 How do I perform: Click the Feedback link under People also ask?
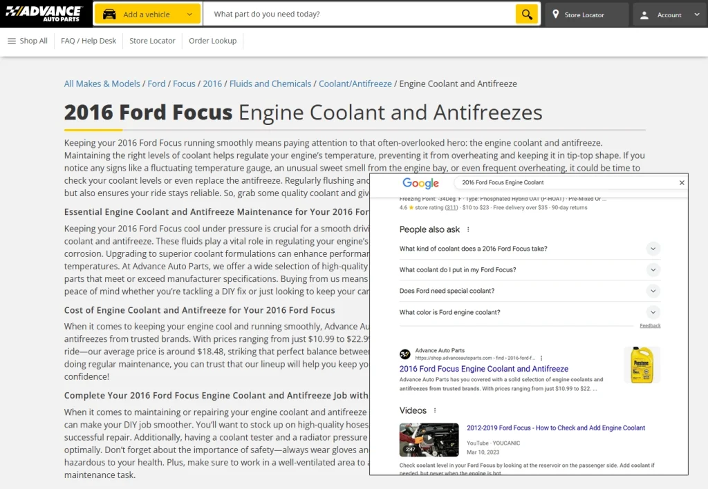650,326
